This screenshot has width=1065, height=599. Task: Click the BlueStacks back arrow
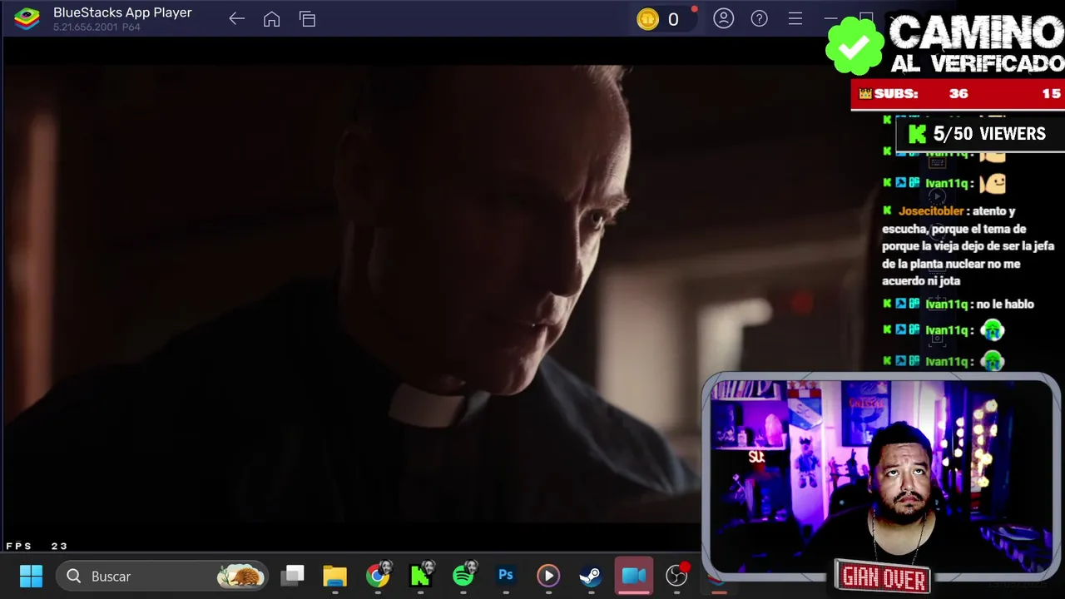click(236, 19)
